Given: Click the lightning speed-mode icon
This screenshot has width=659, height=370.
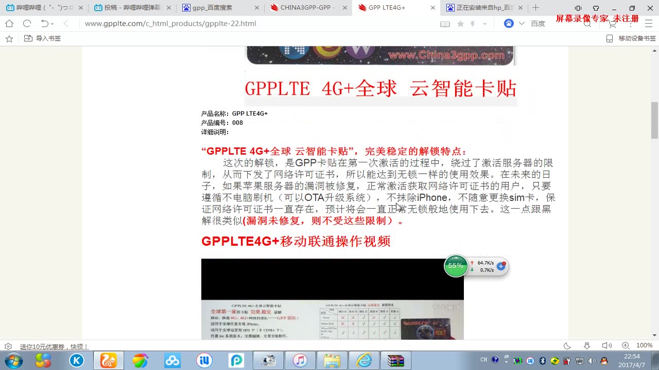Looking at the screenshot, I should 473,24.
